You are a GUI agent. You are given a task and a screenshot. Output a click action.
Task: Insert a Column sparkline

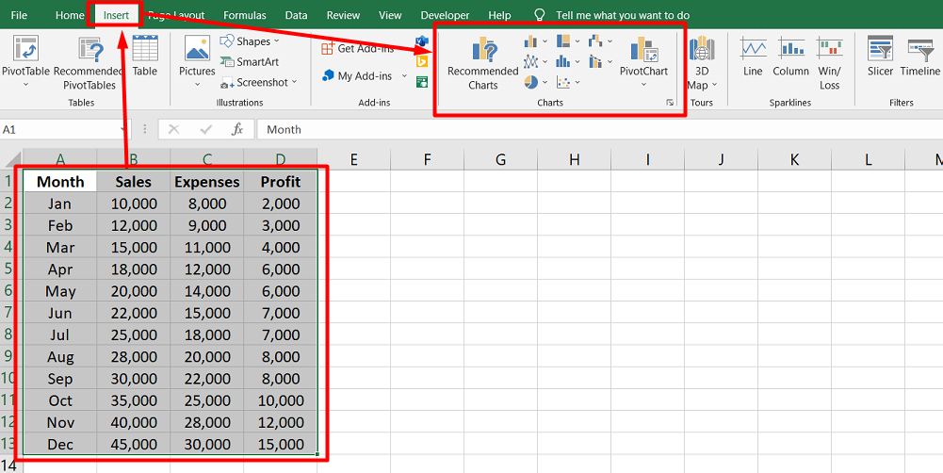click(x=790, y=56)
